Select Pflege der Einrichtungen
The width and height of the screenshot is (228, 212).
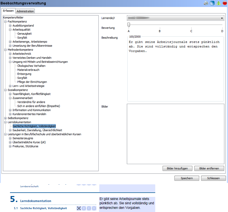pos(32,82)
